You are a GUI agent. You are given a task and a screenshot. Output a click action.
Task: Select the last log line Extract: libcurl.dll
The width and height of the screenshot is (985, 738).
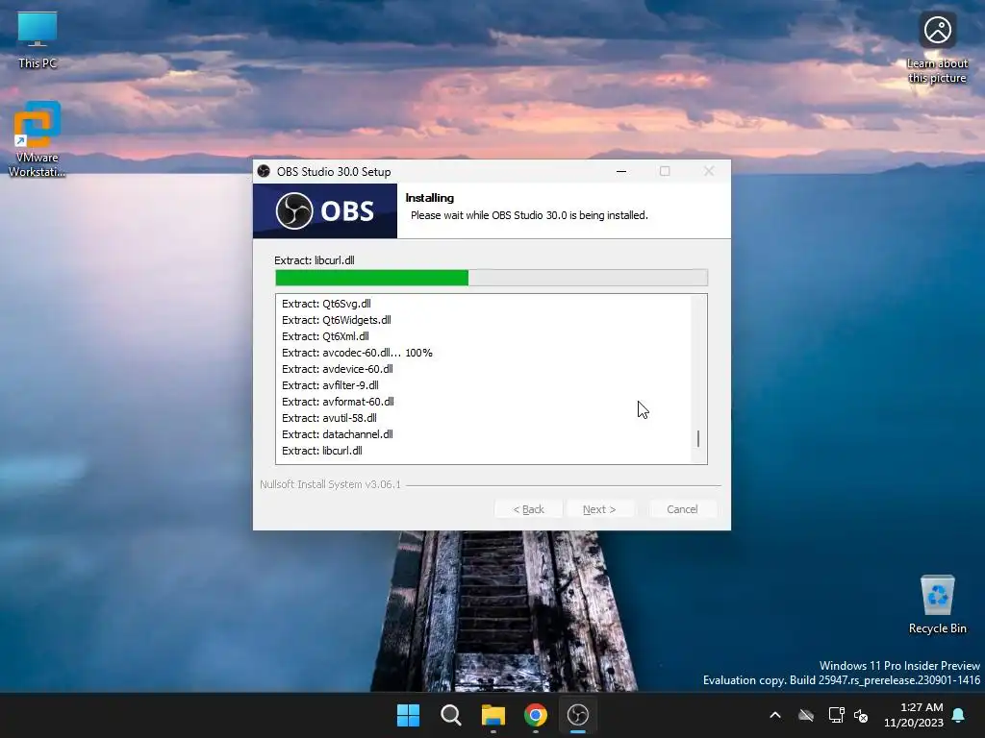tap(321, 451)
